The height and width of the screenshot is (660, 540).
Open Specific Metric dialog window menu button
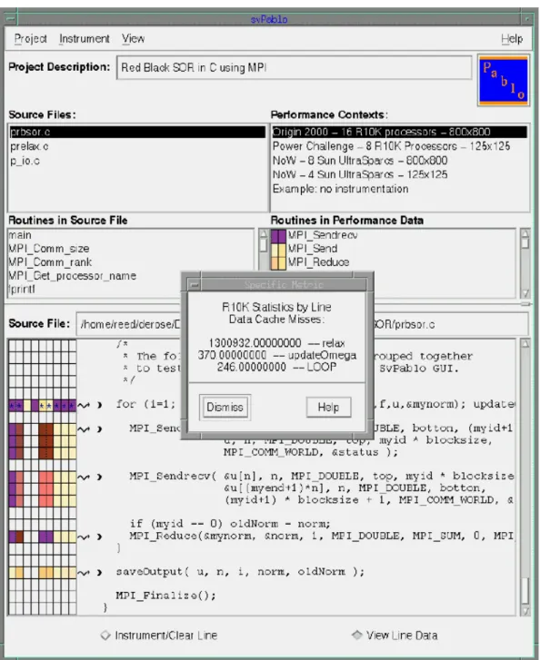tap(194, 285)
